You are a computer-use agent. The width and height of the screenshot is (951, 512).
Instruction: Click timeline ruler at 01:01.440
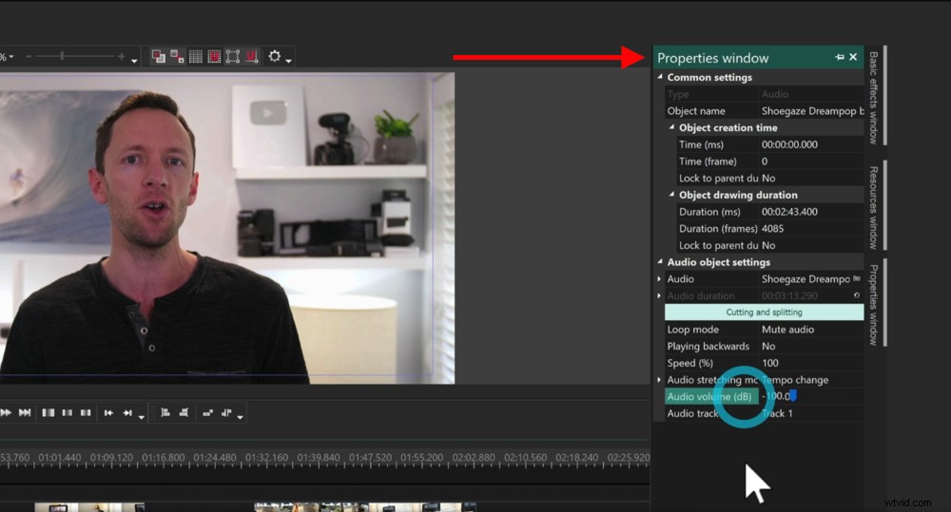59,458
